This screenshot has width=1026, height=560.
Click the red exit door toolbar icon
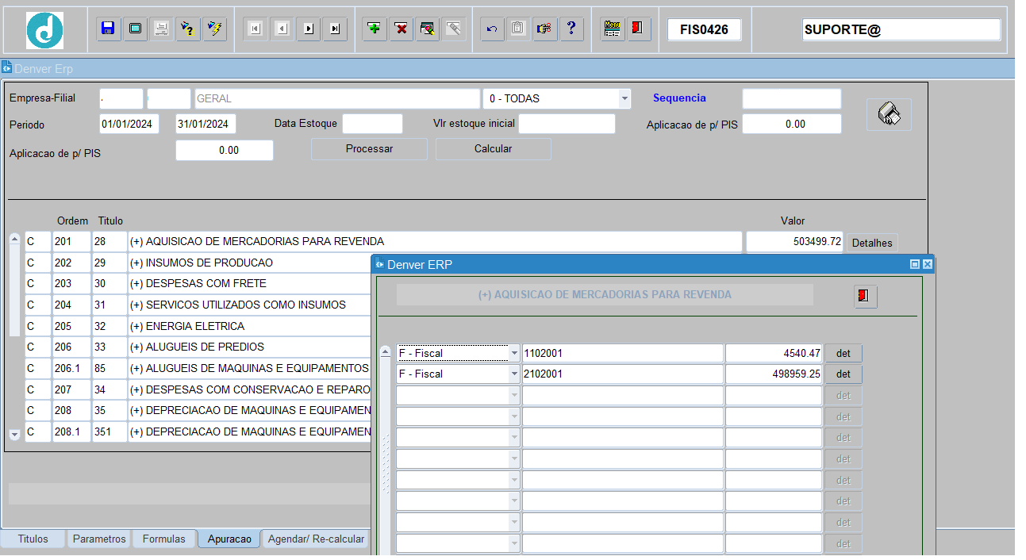[x=639, y=29]
